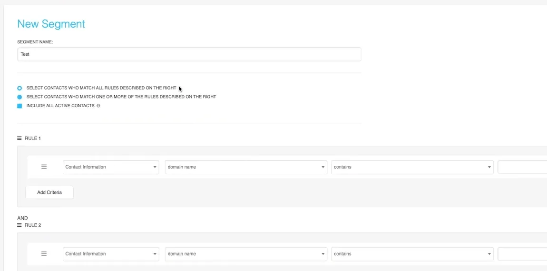Select 'match one or more rules' radio option
This screenshot has width=547, height=271.
coord(20,97)
